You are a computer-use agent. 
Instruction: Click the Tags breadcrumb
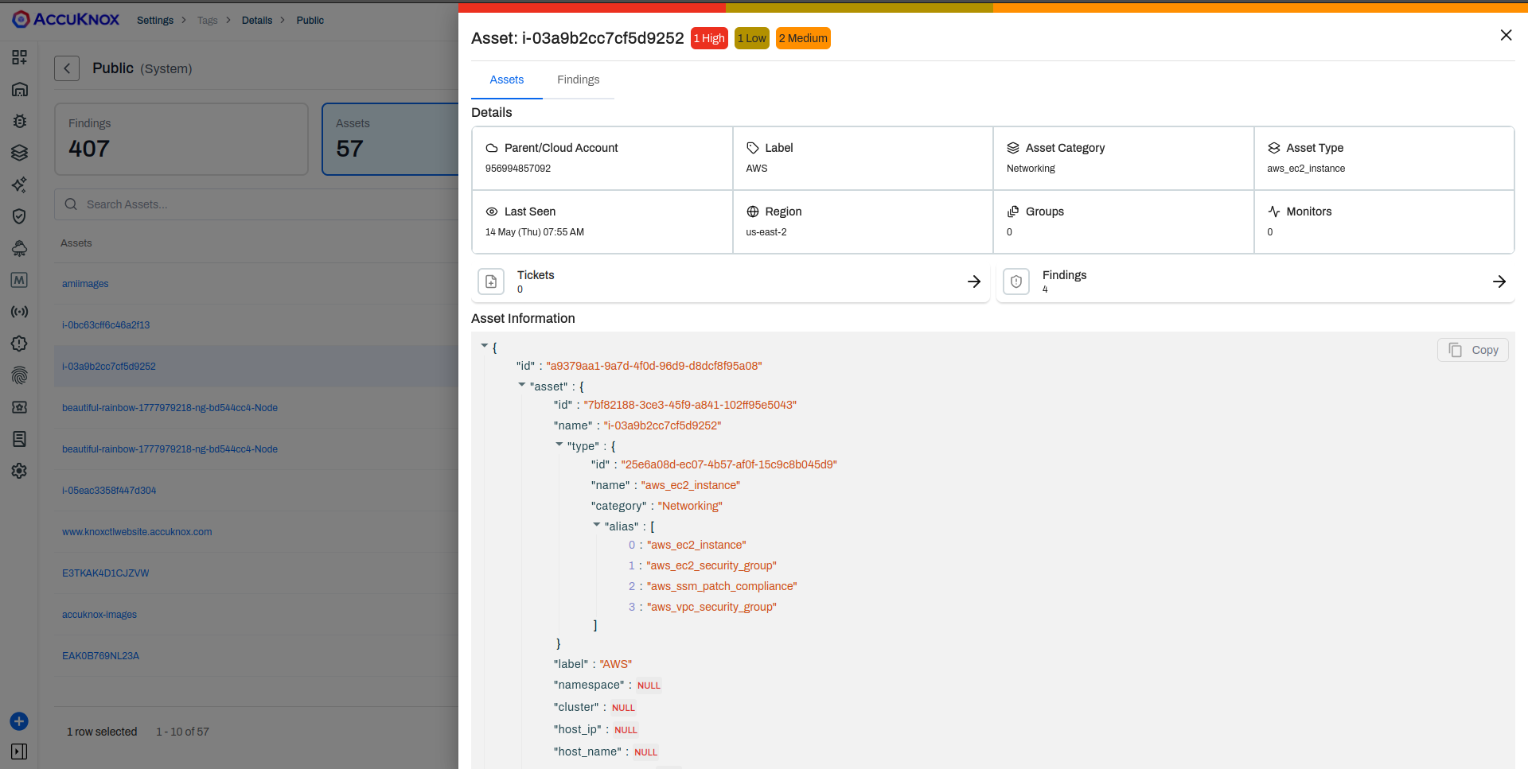pos(208,21)
